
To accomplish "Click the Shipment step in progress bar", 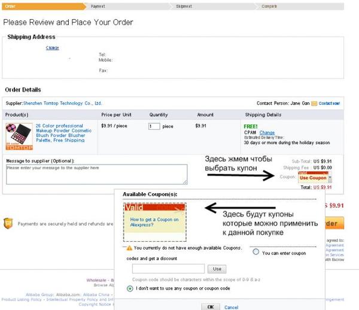I will coord(184,5).
